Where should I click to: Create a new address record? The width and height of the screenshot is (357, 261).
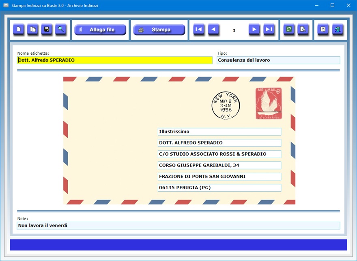19,29
